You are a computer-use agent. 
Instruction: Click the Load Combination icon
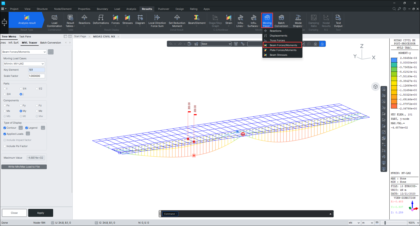[55, 21]
